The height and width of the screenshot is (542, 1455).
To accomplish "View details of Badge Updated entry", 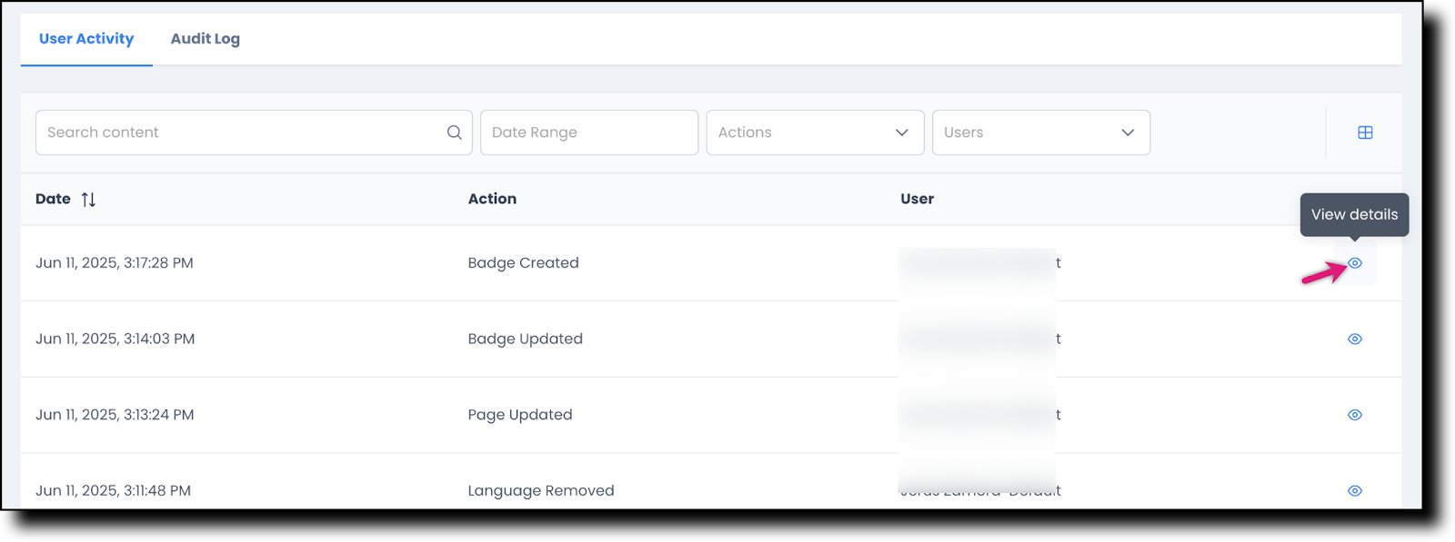I will [x=1354, y=339].
